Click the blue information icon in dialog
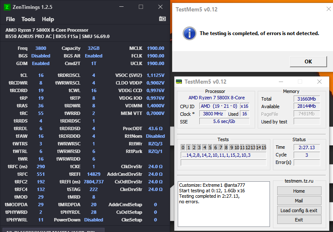The width and height of the screenshot is (333, 232). click(190, 33)
